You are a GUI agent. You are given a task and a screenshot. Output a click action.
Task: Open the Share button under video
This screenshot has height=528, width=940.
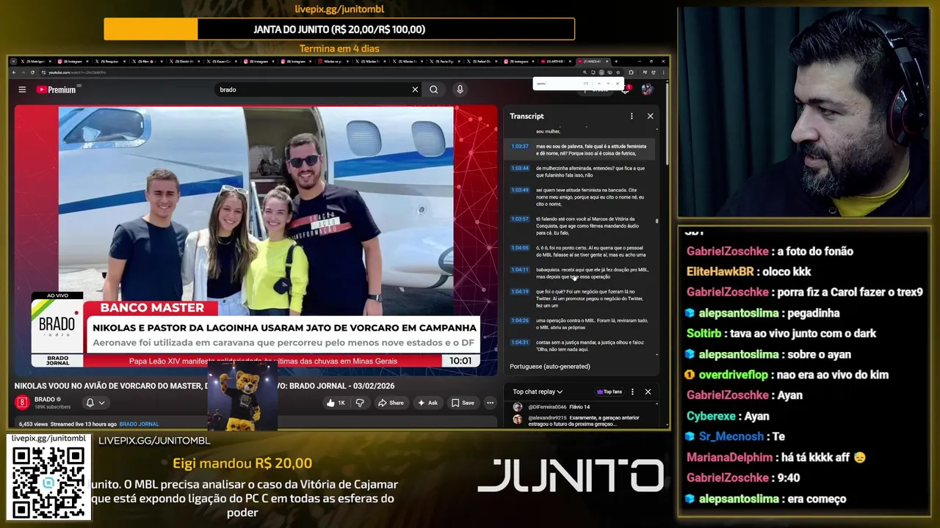tap(391, 403)
